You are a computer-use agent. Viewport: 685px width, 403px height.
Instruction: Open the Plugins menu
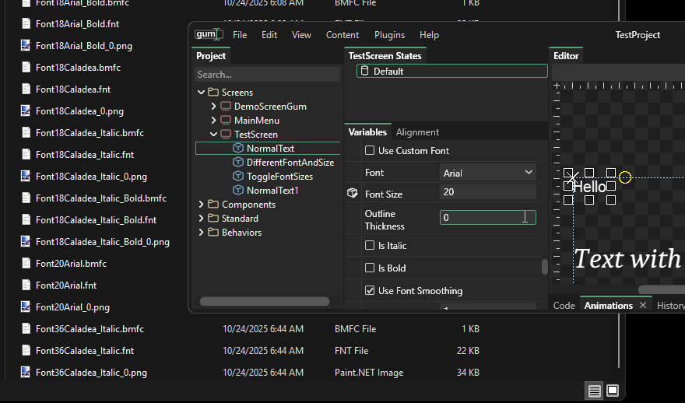[x=389, y=35]
